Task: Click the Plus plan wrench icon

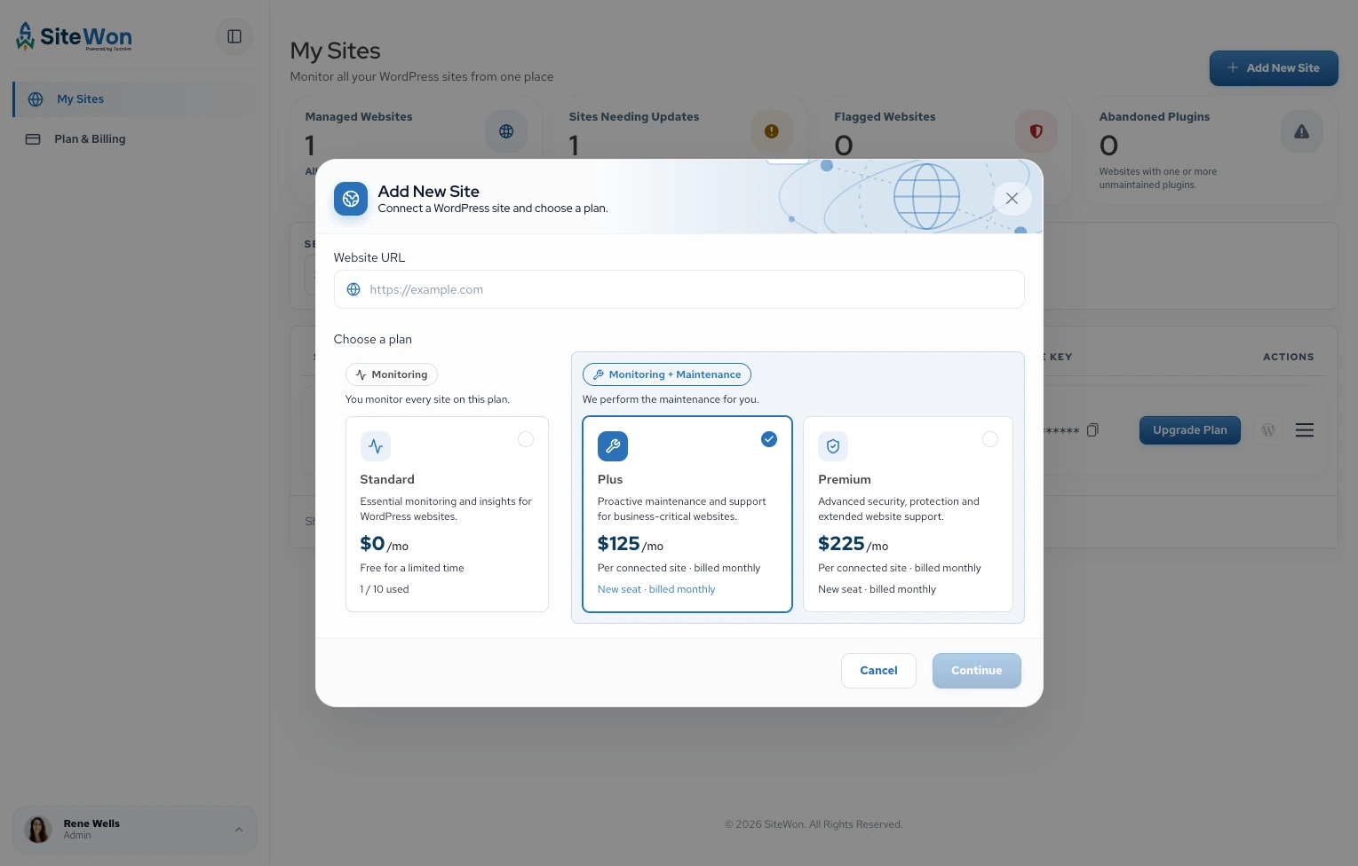Action: pos(613,446)
